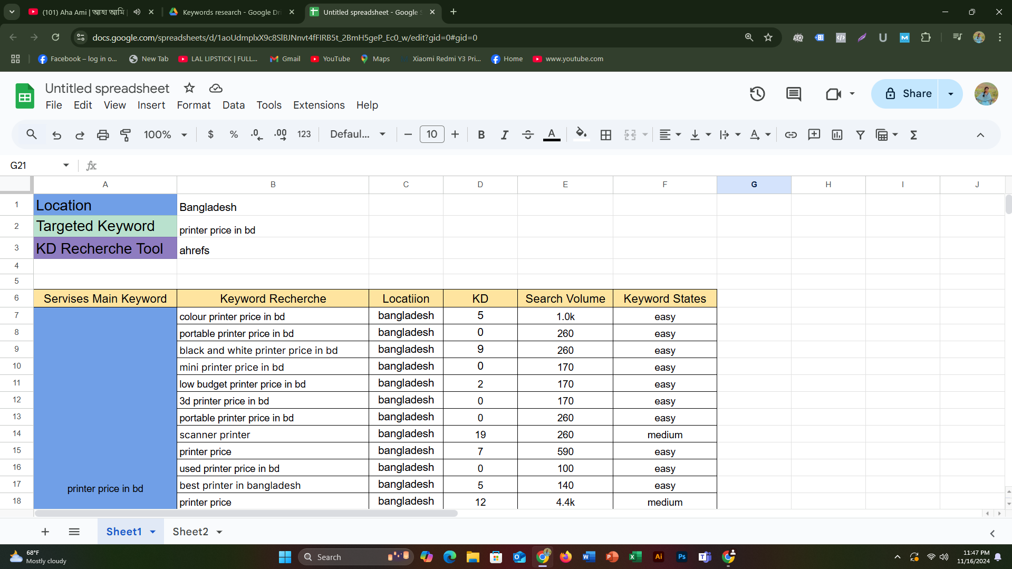Open the fill color paint bucket

click(581, 135)
